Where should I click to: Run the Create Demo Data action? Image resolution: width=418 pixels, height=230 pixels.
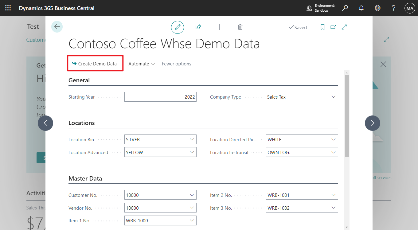click(95, 63)
